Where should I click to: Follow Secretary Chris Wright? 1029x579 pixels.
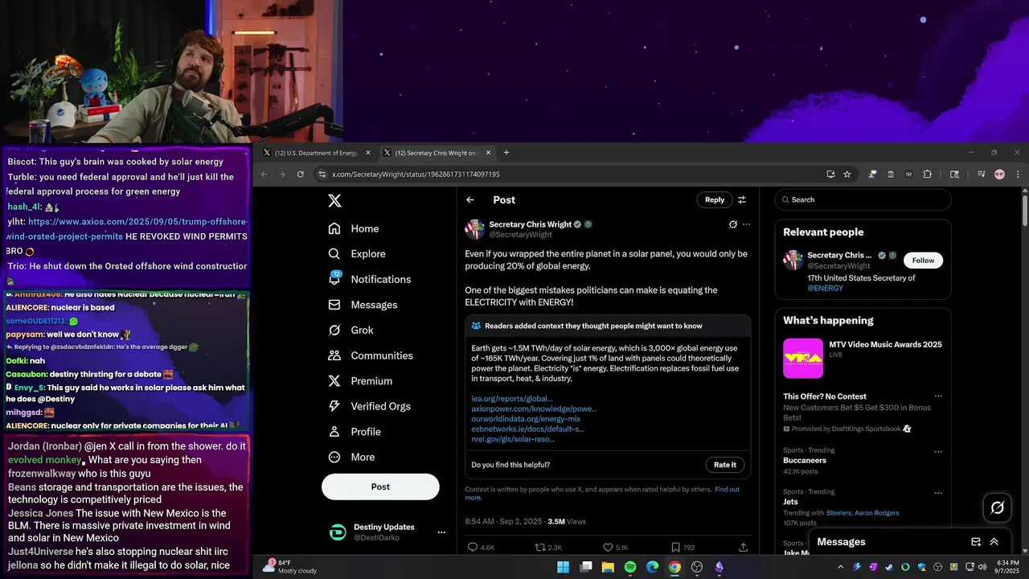[x=923, y=261]
